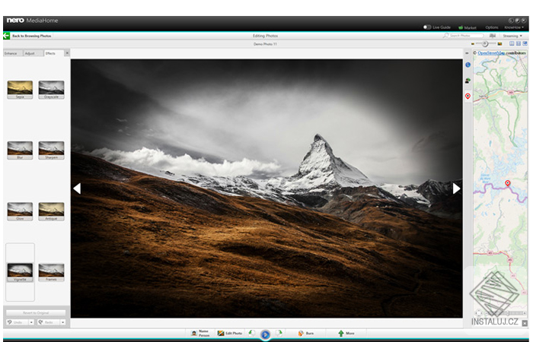Apply the Antique effect
The height and width of the screenshot is (342, 533).
coord(51,211)
